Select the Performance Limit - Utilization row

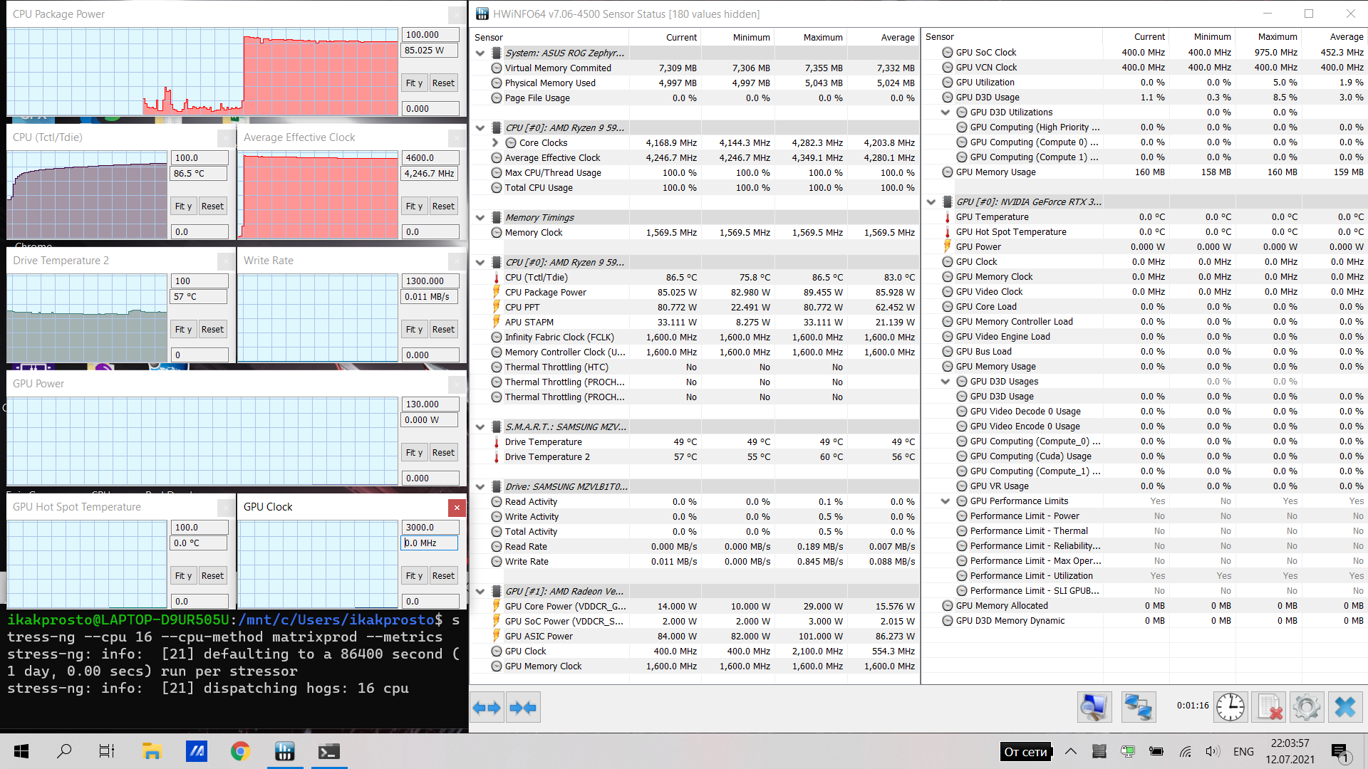(1144, 576)
